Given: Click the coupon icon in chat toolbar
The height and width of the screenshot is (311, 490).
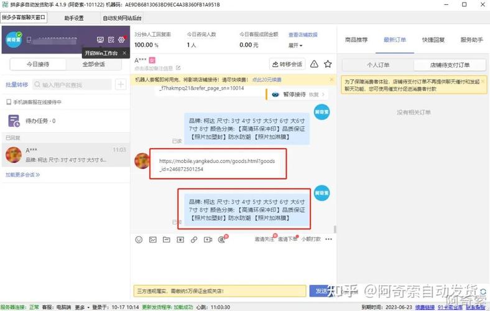Looking at the screenshot, I should 180,239.
